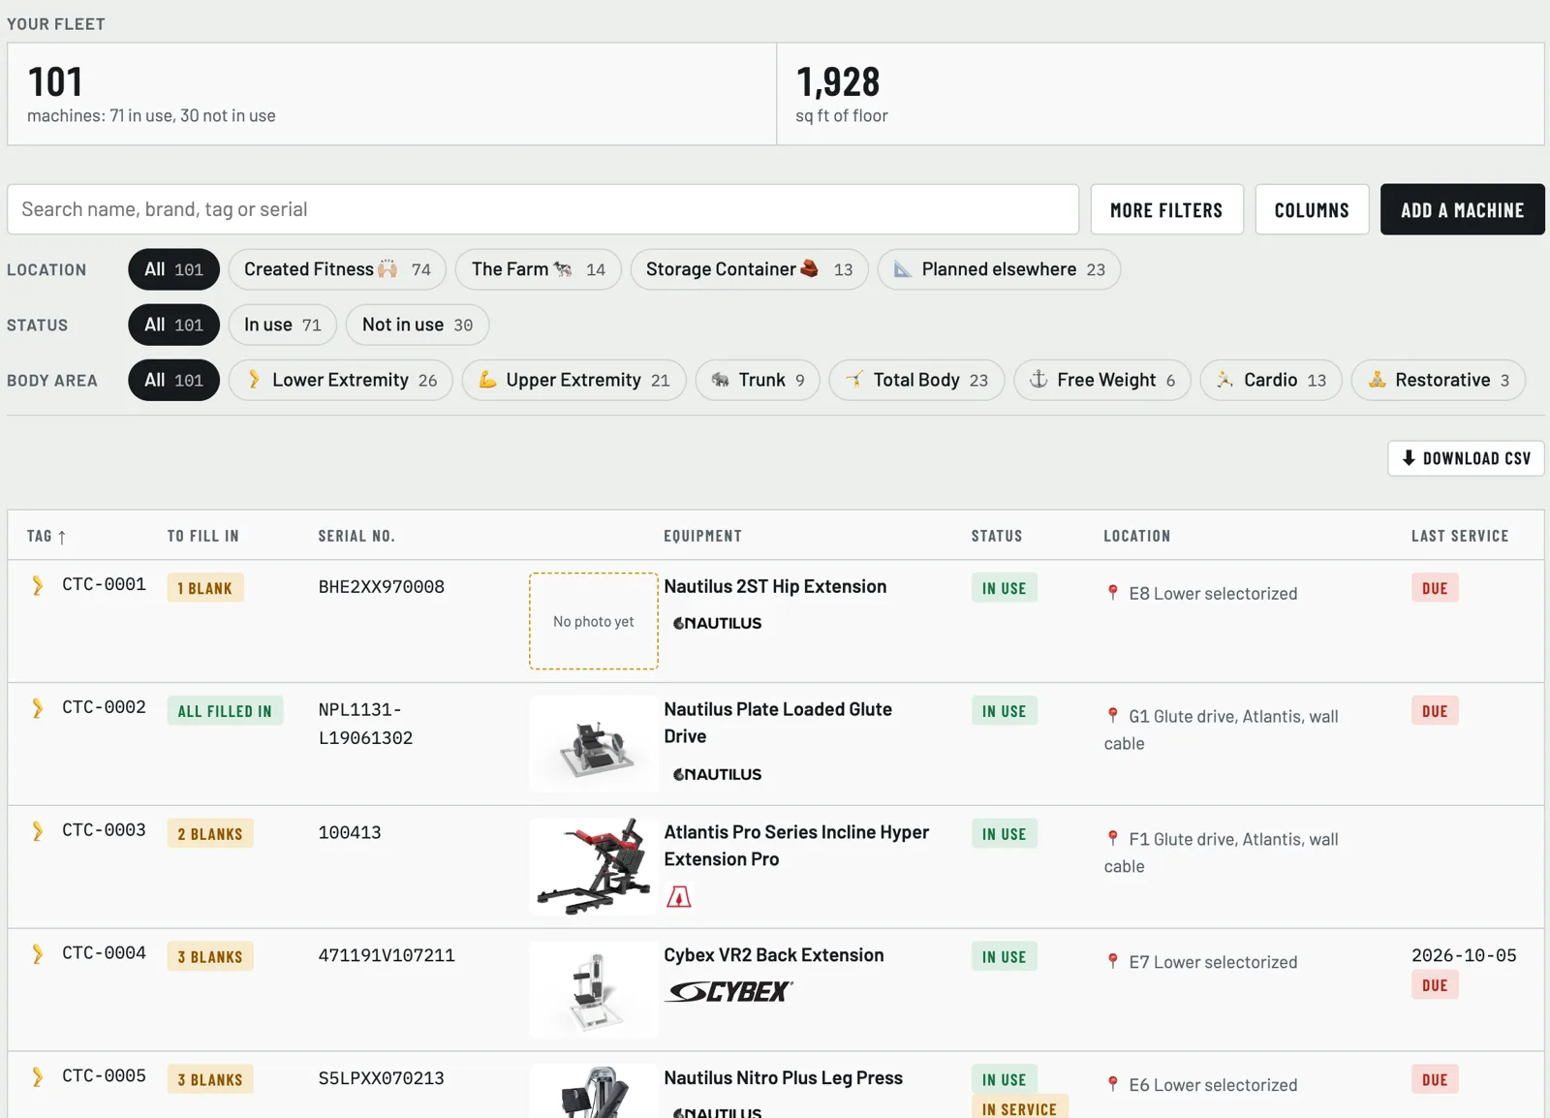
Task: Filter location by Storage Container
Action: pos(749,269)
